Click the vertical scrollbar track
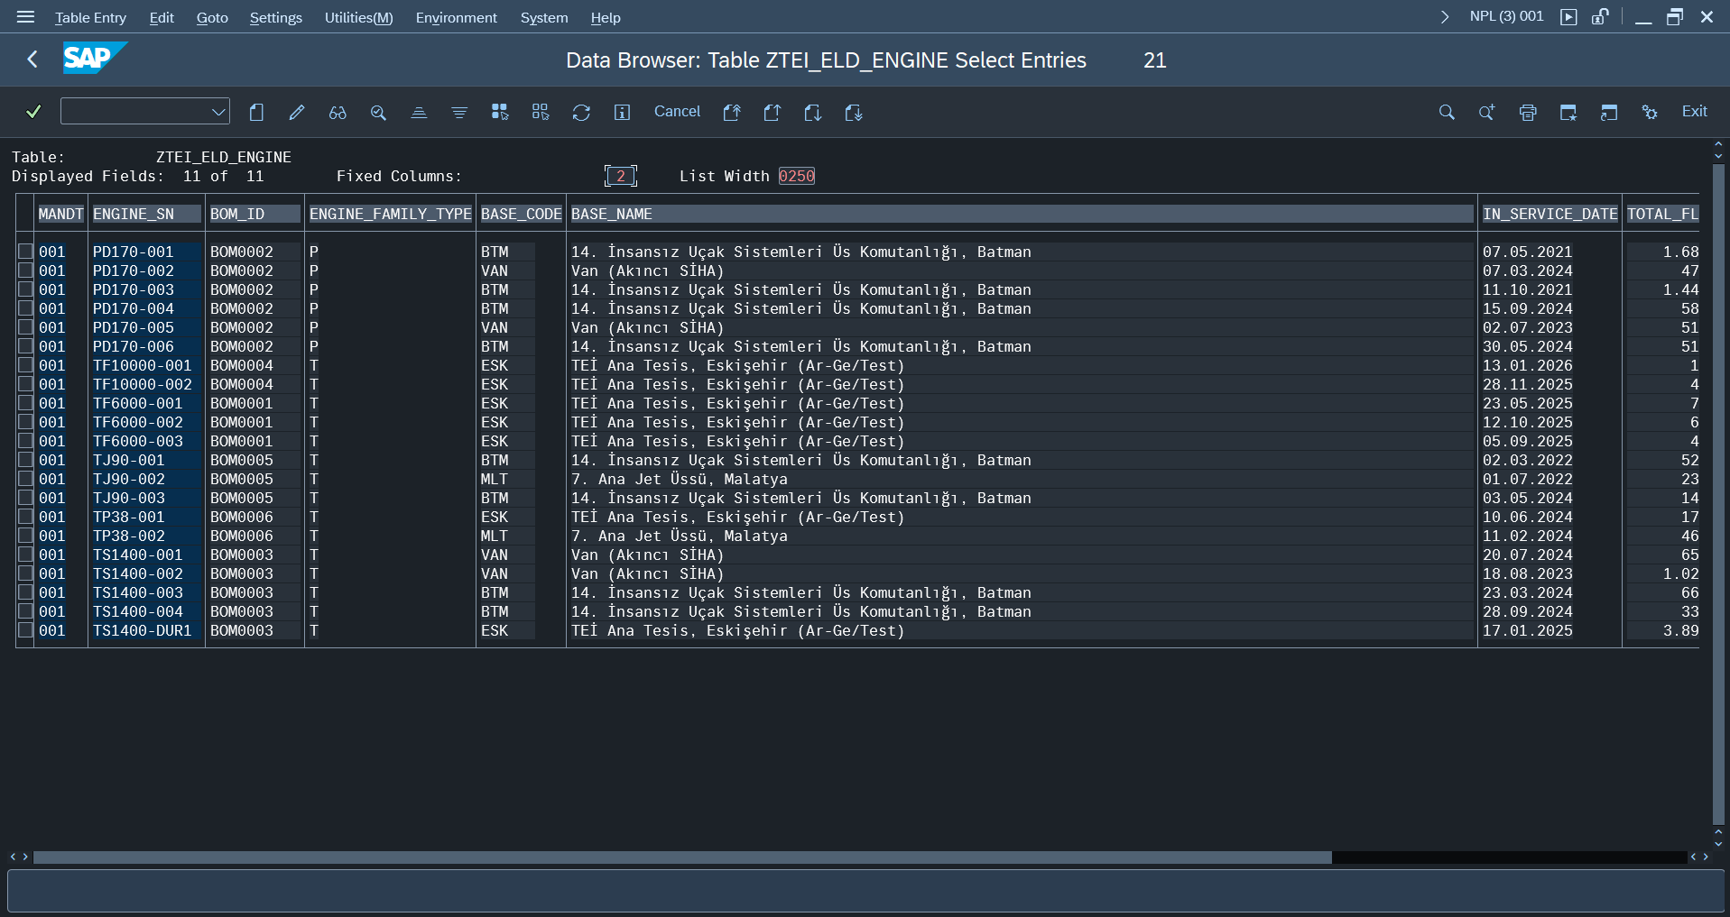This screenshot has height=917, width=1730. [1718, 494]
